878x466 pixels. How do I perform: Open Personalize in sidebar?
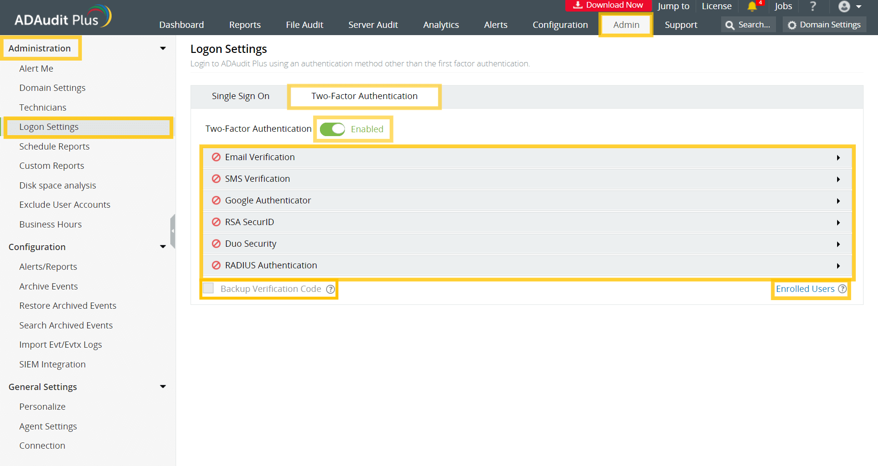pyautogui.click(x=42, y=407)
